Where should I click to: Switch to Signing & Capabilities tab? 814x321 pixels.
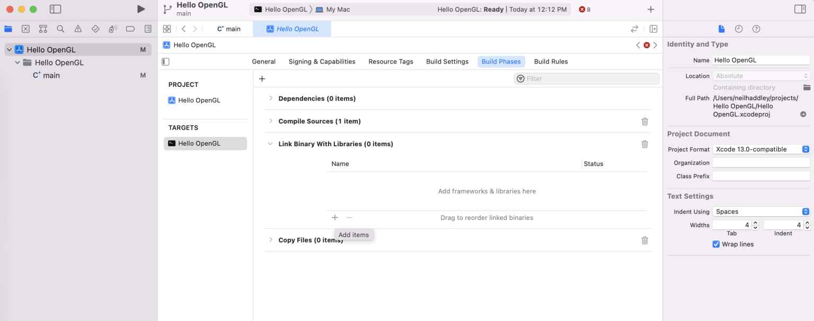pos(322,61)
